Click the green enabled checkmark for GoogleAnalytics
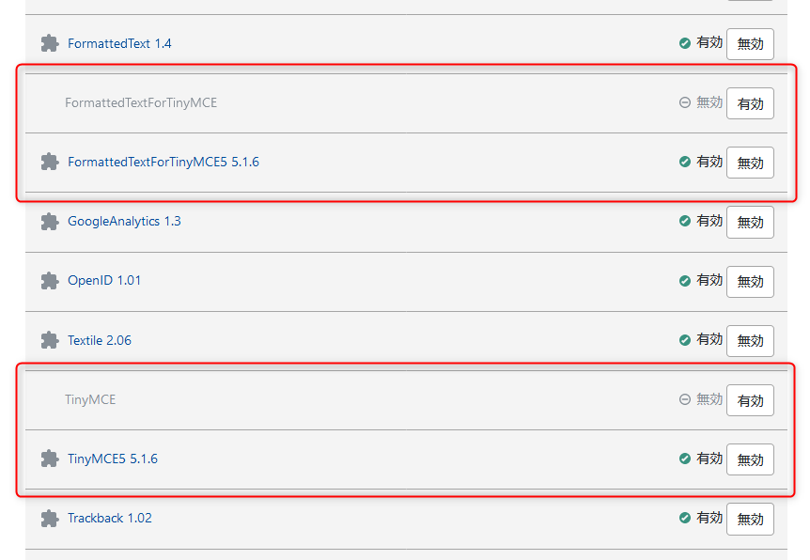 click(x=685, y=222)
